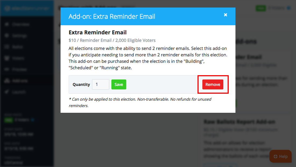Click the '0 Voters' count at the top
Viewport: 296px width, 167px height.
(277, 8)
